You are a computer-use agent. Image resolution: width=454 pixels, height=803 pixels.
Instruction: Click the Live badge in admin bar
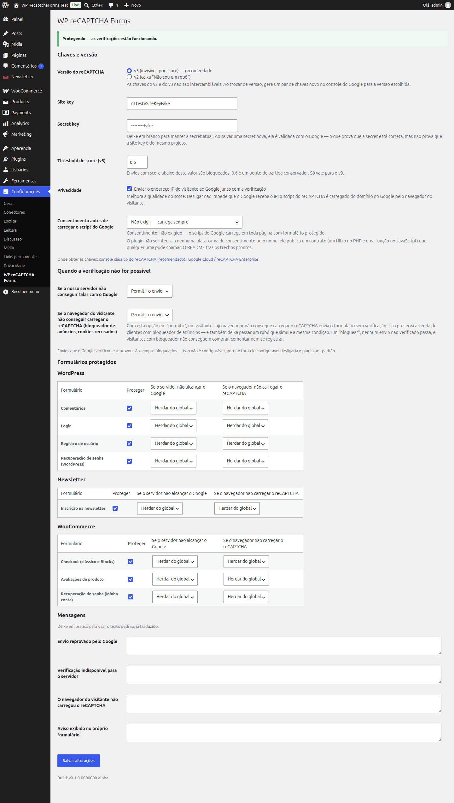point(76,5)
